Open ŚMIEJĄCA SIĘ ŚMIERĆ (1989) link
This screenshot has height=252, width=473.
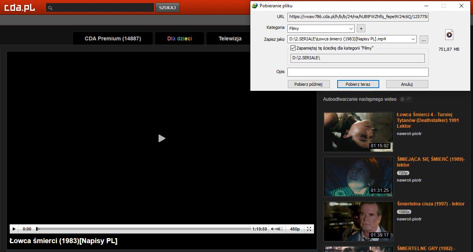click(431, 162)
